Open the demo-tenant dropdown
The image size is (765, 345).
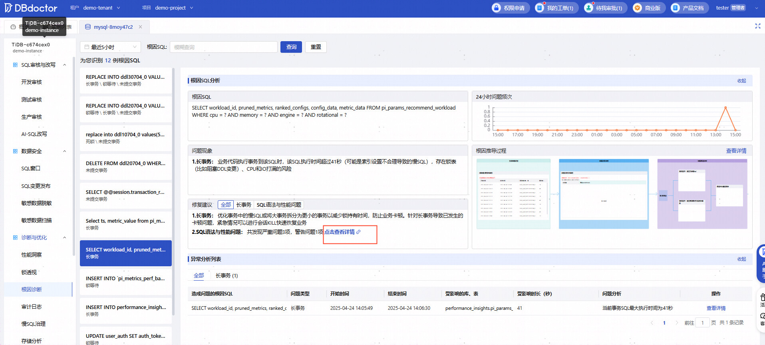point(101,8)
